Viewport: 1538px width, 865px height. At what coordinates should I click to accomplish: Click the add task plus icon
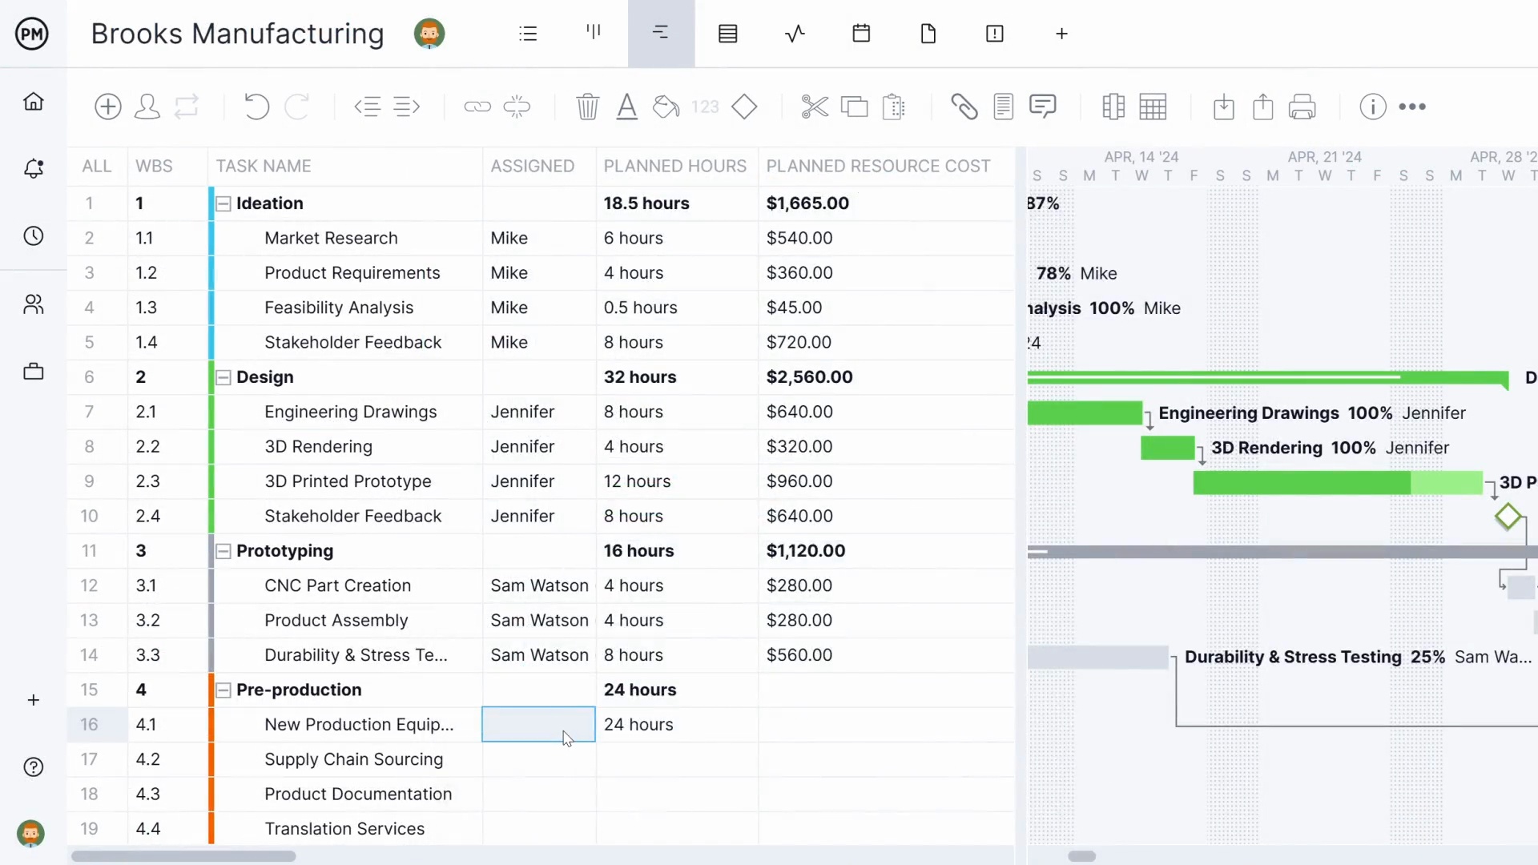[x=107, y=107]
